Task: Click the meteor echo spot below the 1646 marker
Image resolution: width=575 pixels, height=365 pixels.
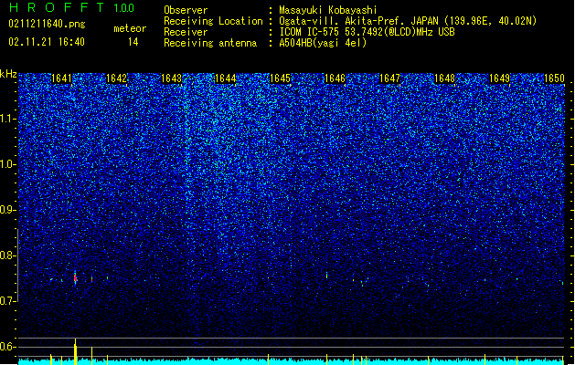Action: (326, 276)
